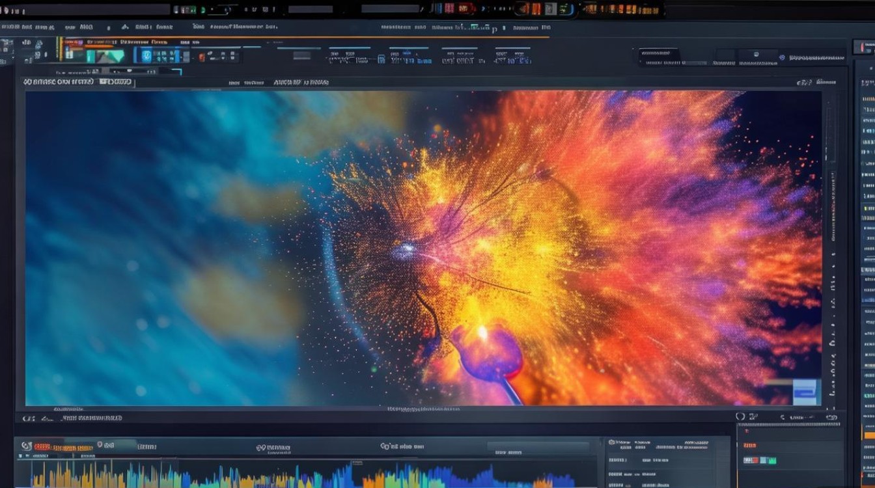This screenshot has width=875, height=488.
Task: Click the small red icon in the upper toolbar
Action: tap(202, 57)
